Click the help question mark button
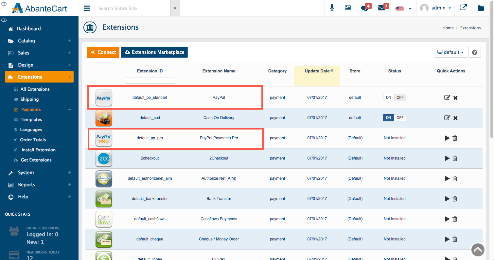The image size is (494, 260). tap(474, 52)
